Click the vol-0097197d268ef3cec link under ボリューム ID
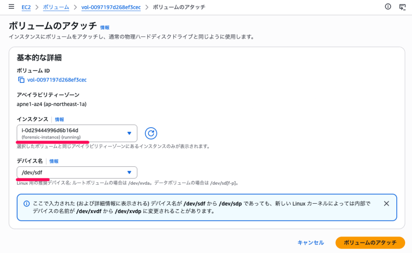Screen dimensions: 412x253 tap(57, 80)
